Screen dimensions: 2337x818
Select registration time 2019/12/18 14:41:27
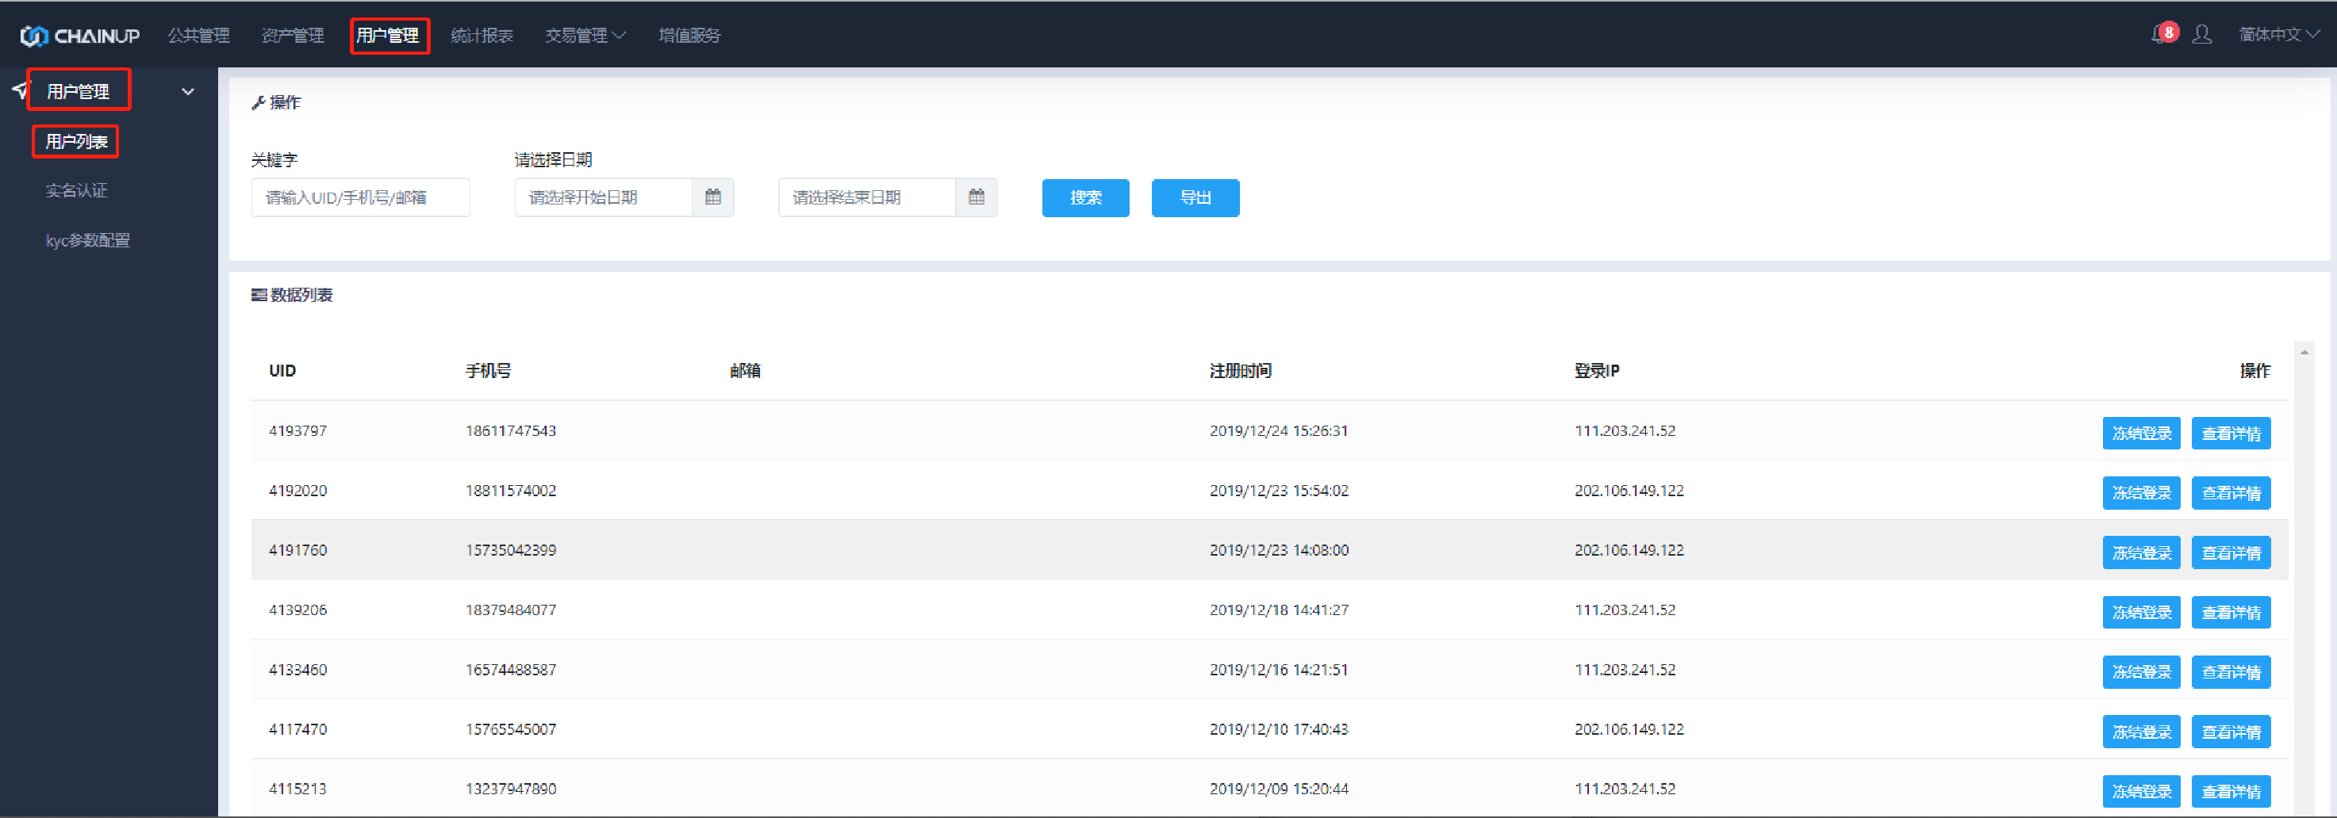[1278, 610]
